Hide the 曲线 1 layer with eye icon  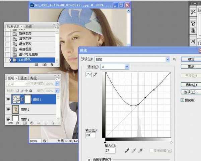[8, 99]
